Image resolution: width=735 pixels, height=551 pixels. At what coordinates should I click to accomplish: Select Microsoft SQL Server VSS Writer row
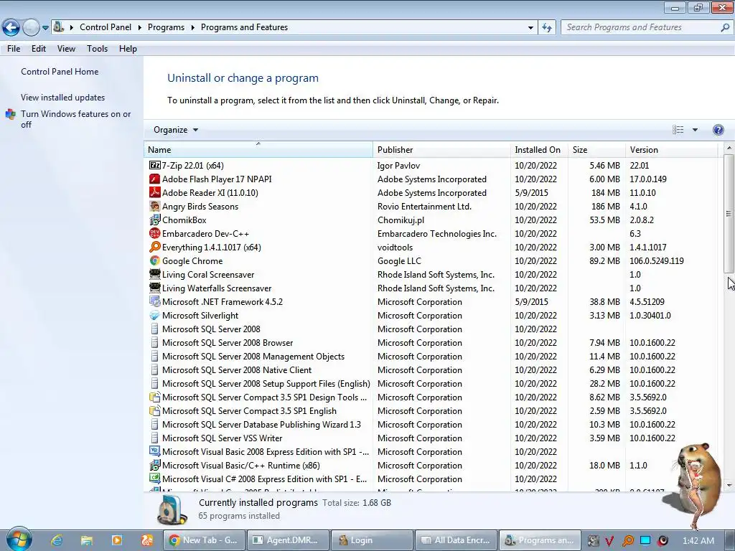tap(431, 438)
